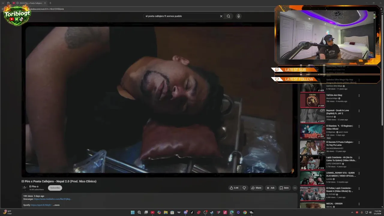Open the Windows Start menu
Viewport: 384px width, 216px height.
[x=133, y=212]
